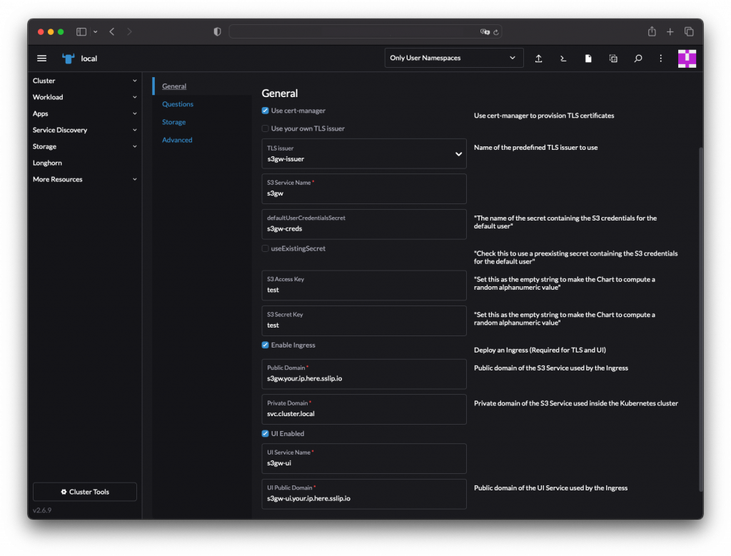Click the download KubeConfig file icon
The image size is (731, 556).
point(588,59)
